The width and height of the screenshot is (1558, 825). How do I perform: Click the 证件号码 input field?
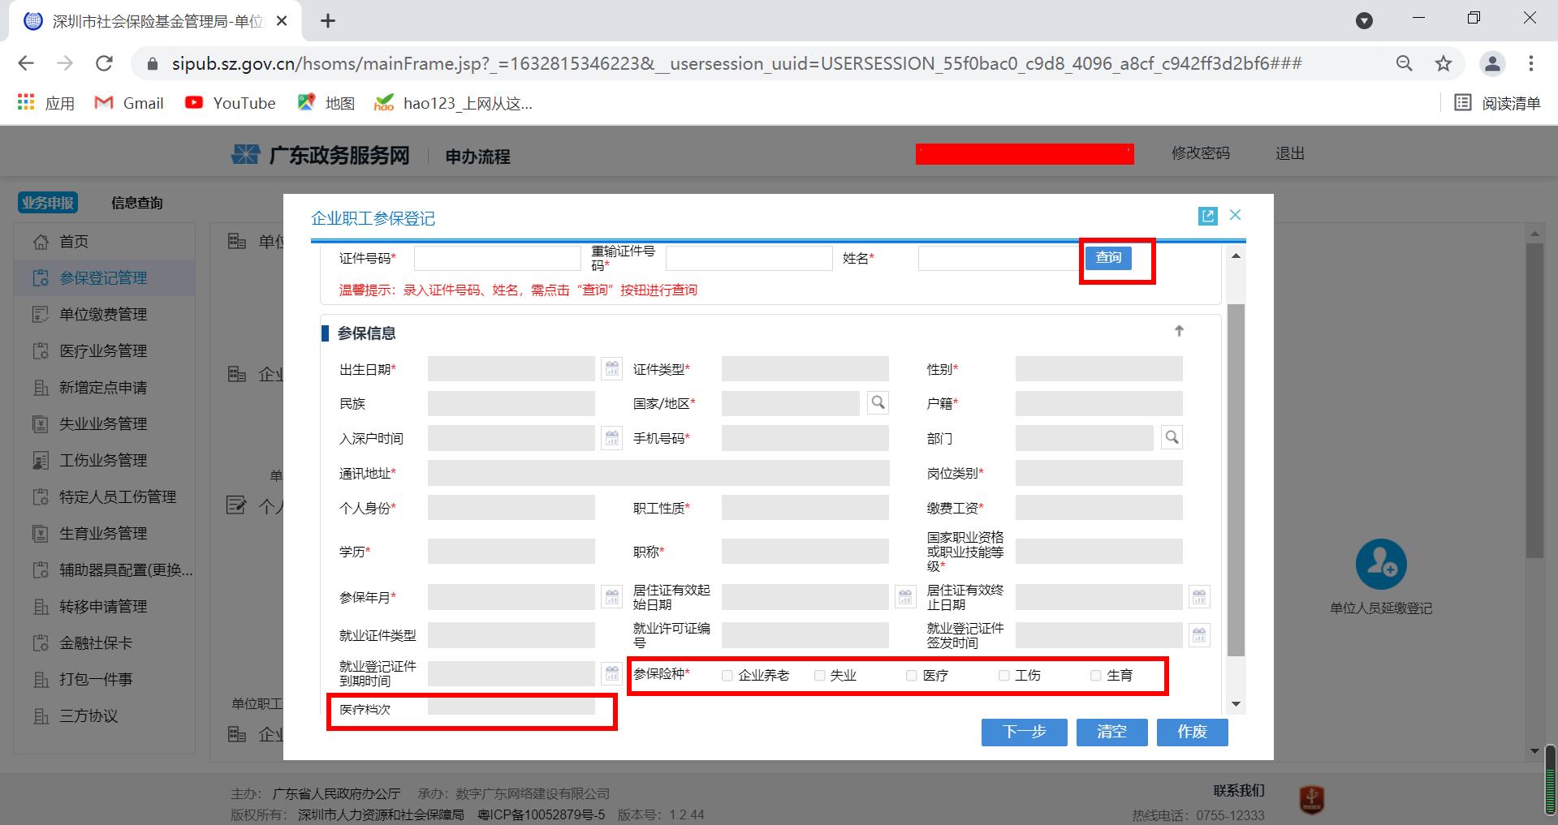(497, 257)
